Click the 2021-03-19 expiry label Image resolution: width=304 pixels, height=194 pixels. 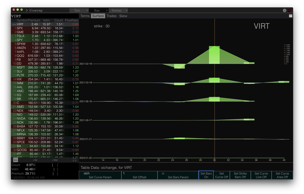[86, 83]
